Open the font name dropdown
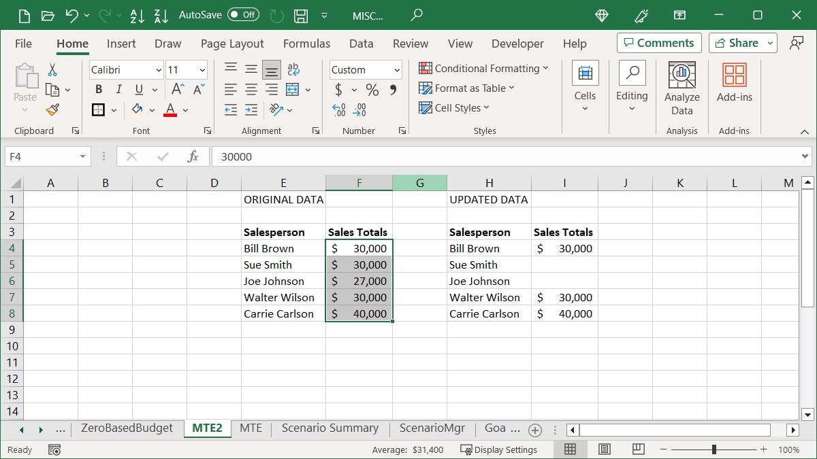The width and height of the screenshot is (817, 459). click(x=159, y=70)
